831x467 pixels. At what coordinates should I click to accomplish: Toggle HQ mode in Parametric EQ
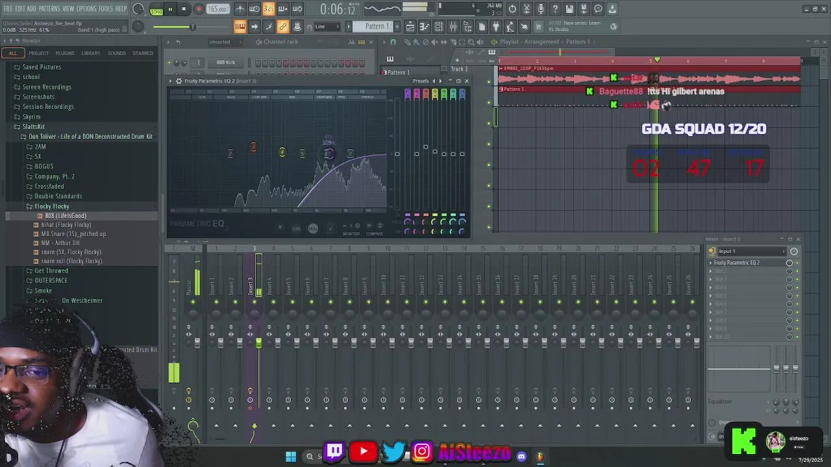(x=313, y=228)
